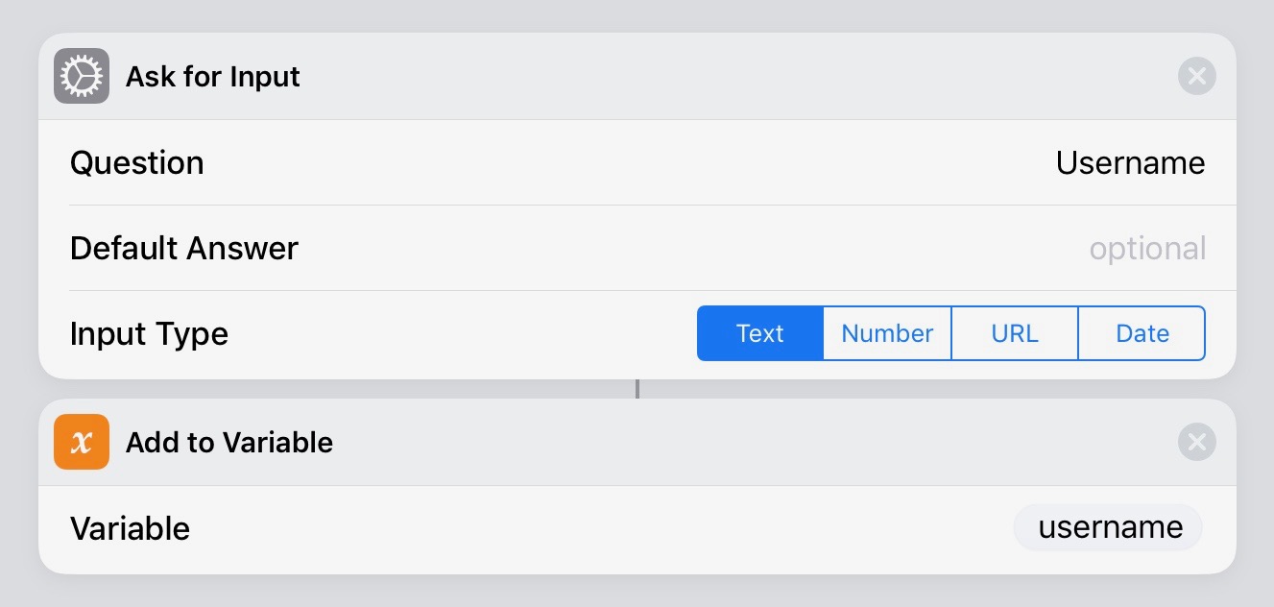Click blank header space in Ask for Input

[x=730, y=76]
